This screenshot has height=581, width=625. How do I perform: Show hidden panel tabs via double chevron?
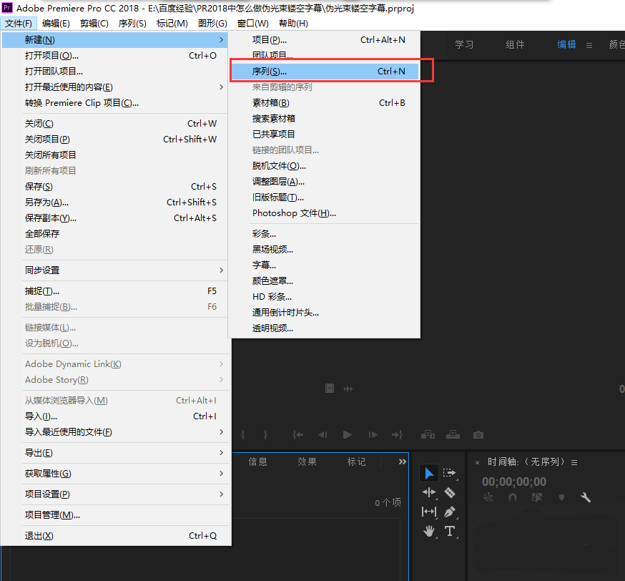coord(402,462)
